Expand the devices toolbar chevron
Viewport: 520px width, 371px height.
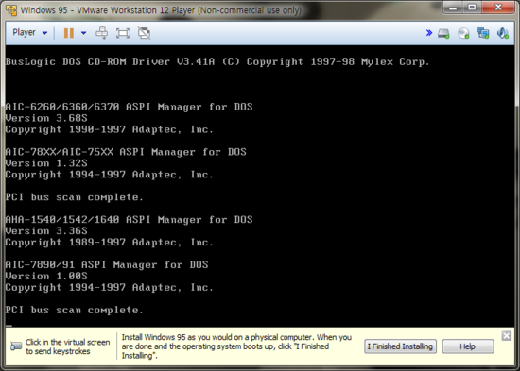(429, 32)
